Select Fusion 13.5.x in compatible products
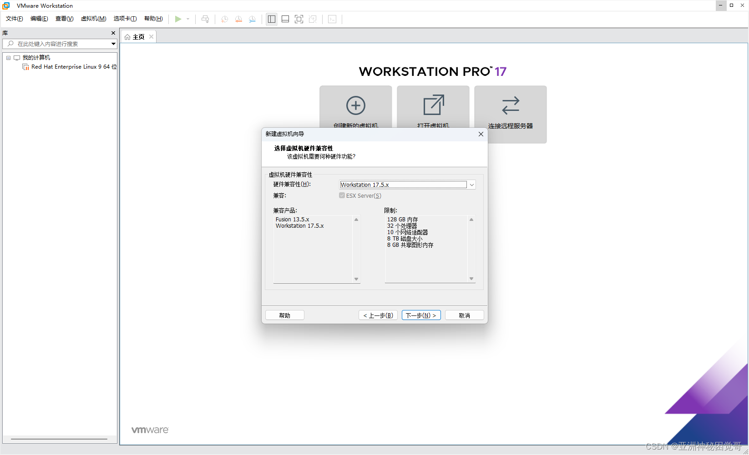Screen dimensions: 749x455 click(292, 220)
